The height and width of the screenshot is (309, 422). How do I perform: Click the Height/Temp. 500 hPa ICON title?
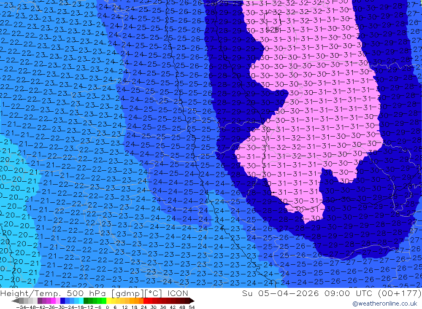click(x=94, y=293)
